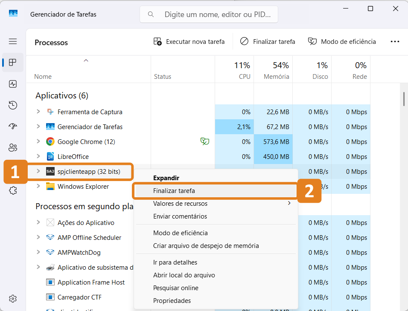Click the search box for name or PID
Screen dimensions: 408x311
[x=209, y=14]
